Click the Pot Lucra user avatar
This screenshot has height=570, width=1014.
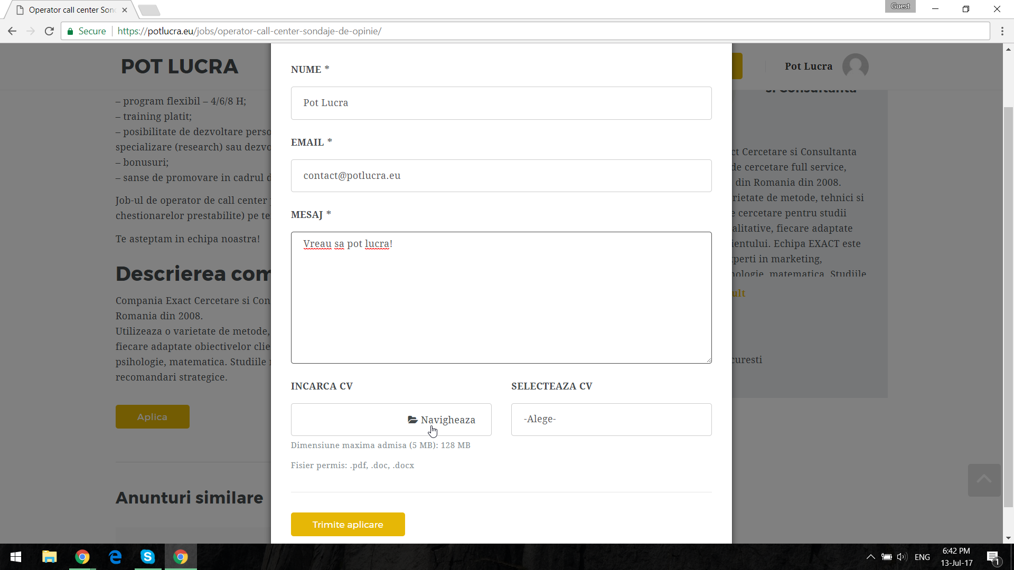[855, 66]
